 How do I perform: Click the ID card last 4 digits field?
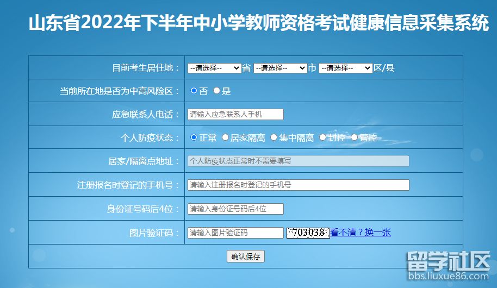(x=235, y=209)
